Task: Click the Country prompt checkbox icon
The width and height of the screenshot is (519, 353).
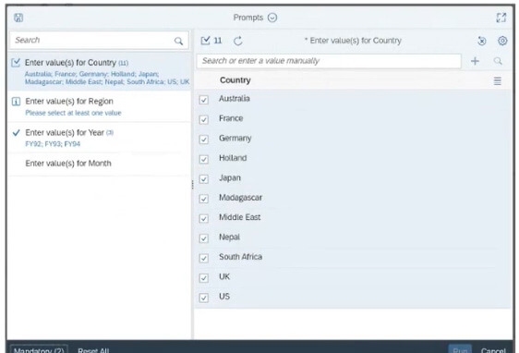Action: click(x=16, y=63)
